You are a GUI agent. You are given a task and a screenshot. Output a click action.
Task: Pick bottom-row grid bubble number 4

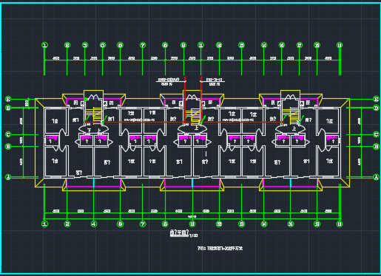94,224
